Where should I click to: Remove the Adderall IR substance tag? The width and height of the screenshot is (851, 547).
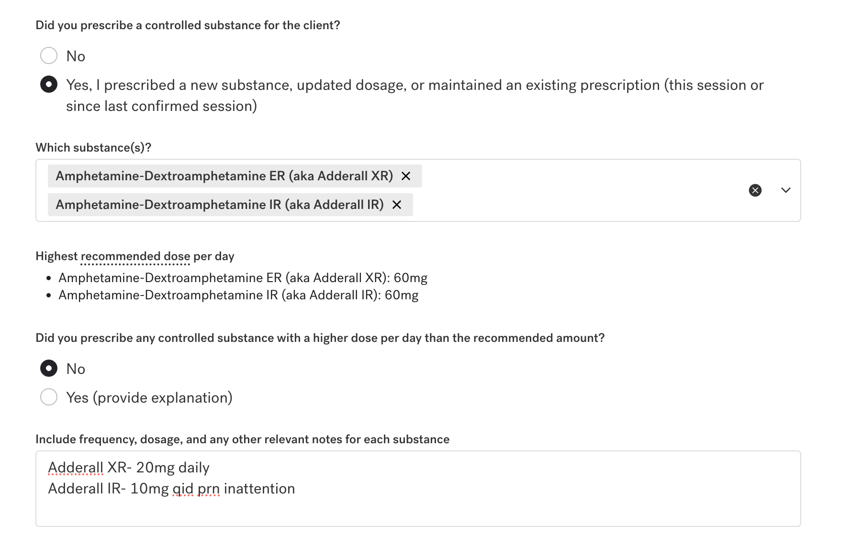pyautogui.click(x=397, y=205)
